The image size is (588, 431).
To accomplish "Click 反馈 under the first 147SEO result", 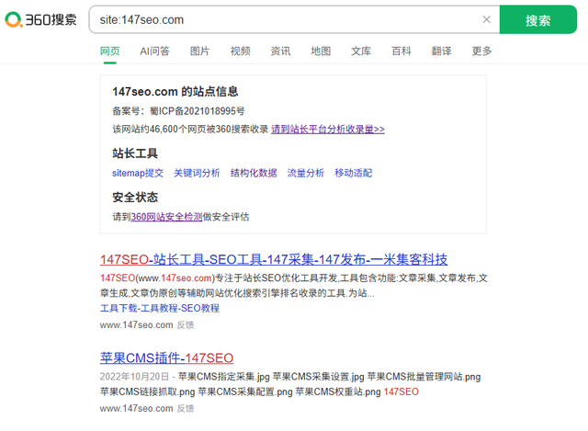I will pos(186,324).
